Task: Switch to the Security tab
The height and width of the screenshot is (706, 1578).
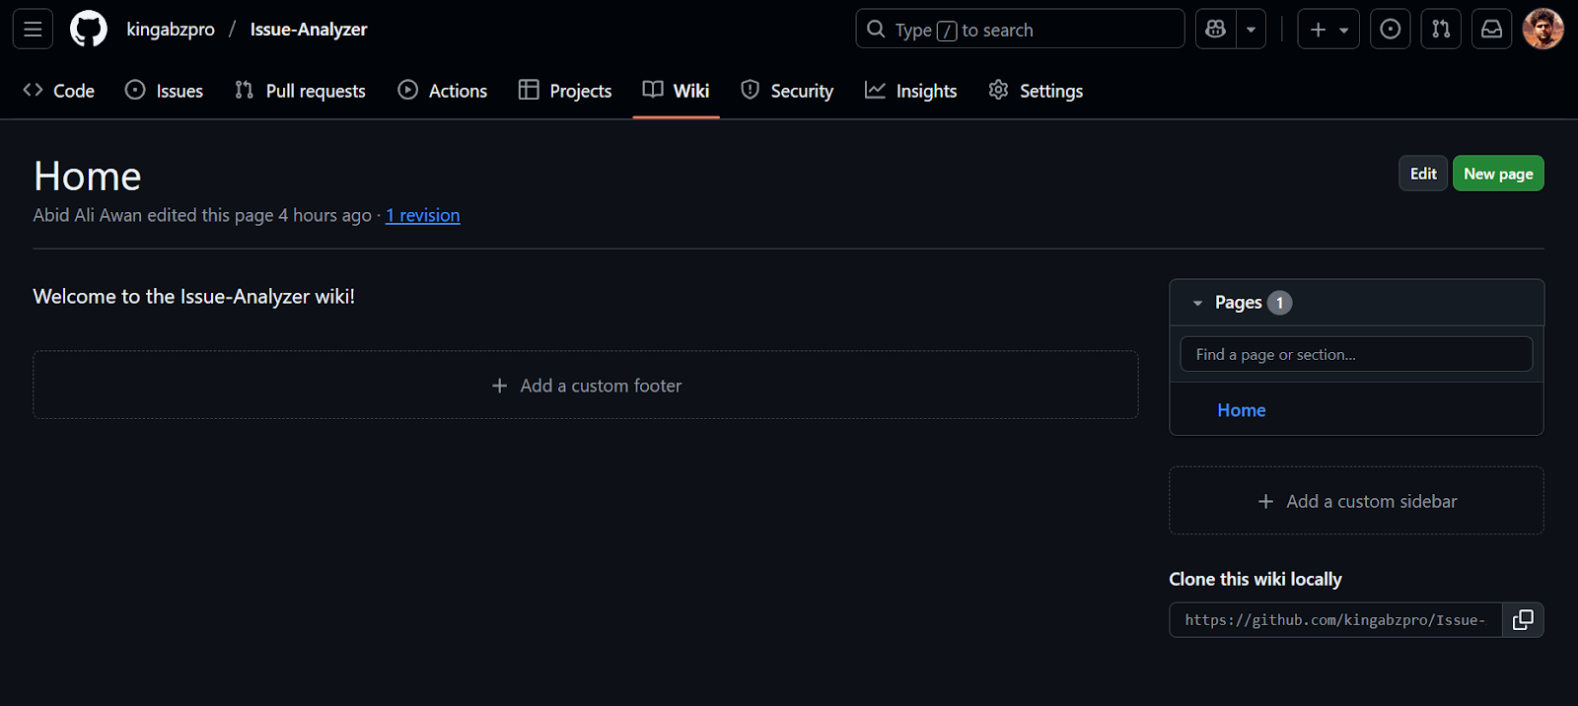Action: pos(787,91)
